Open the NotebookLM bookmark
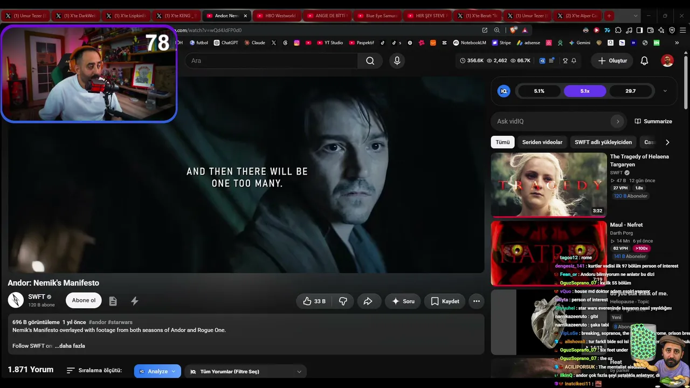The image size is (690, 388). [470, 43]
